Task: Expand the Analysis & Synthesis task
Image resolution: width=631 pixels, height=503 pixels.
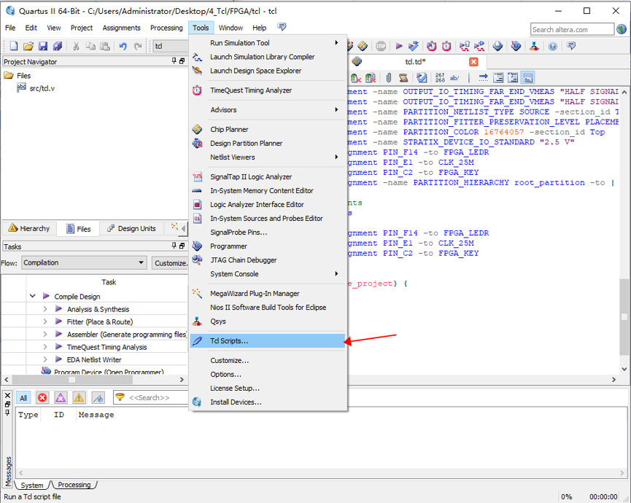Action: [x=45, y=309]
